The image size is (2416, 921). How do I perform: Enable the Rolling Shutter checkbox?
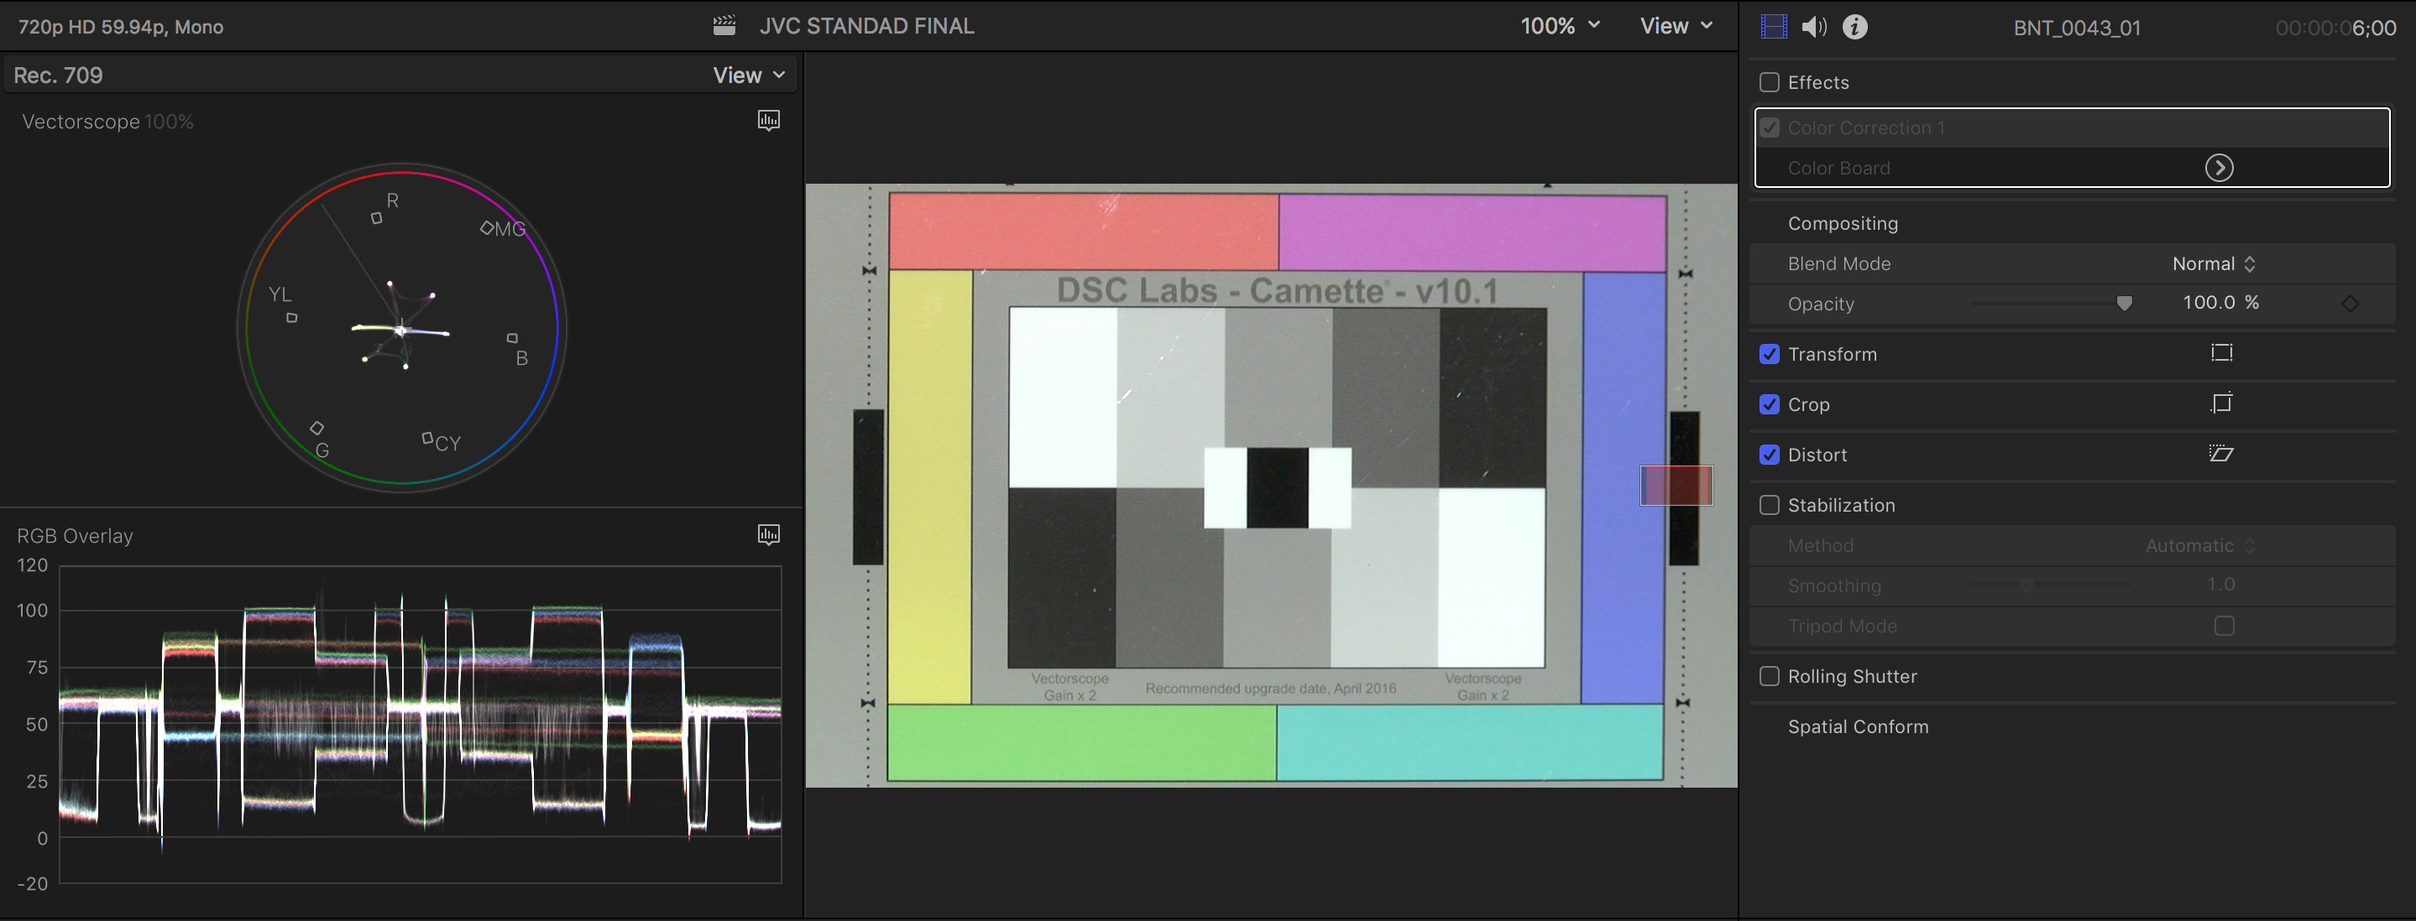(1770, 674)
